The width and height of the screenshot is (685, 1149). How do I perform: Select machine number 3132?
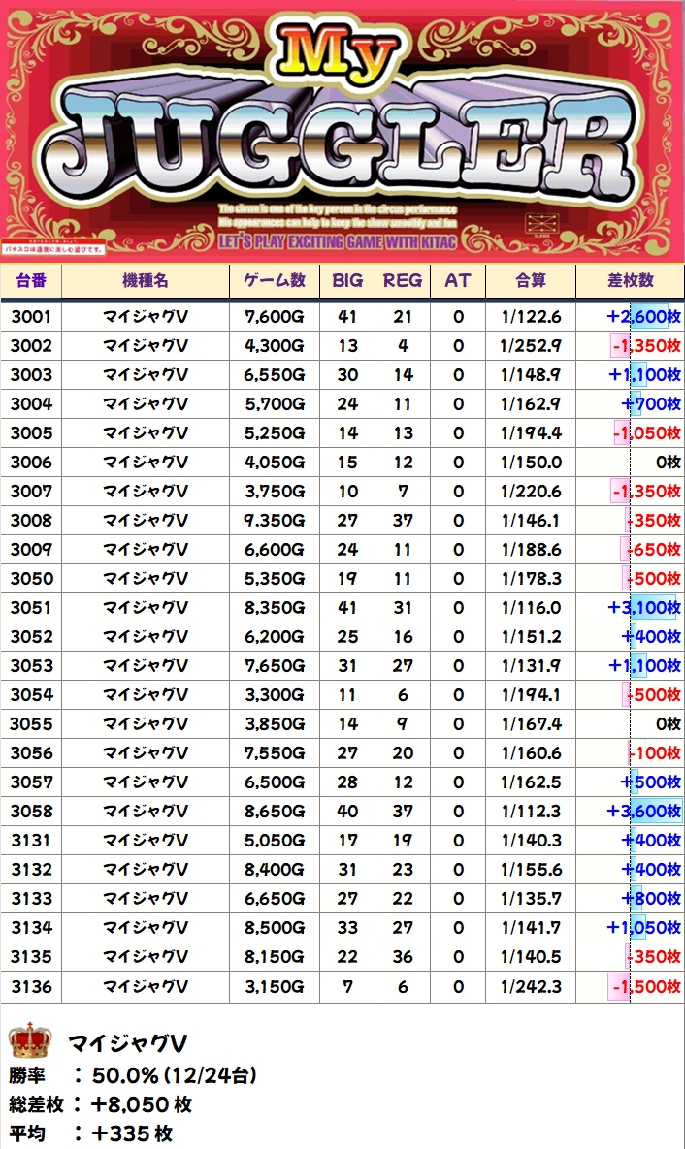(31, 869)
